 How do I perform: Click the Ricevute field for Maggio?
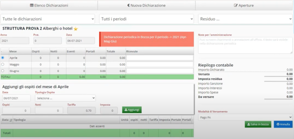click(160, 64)
